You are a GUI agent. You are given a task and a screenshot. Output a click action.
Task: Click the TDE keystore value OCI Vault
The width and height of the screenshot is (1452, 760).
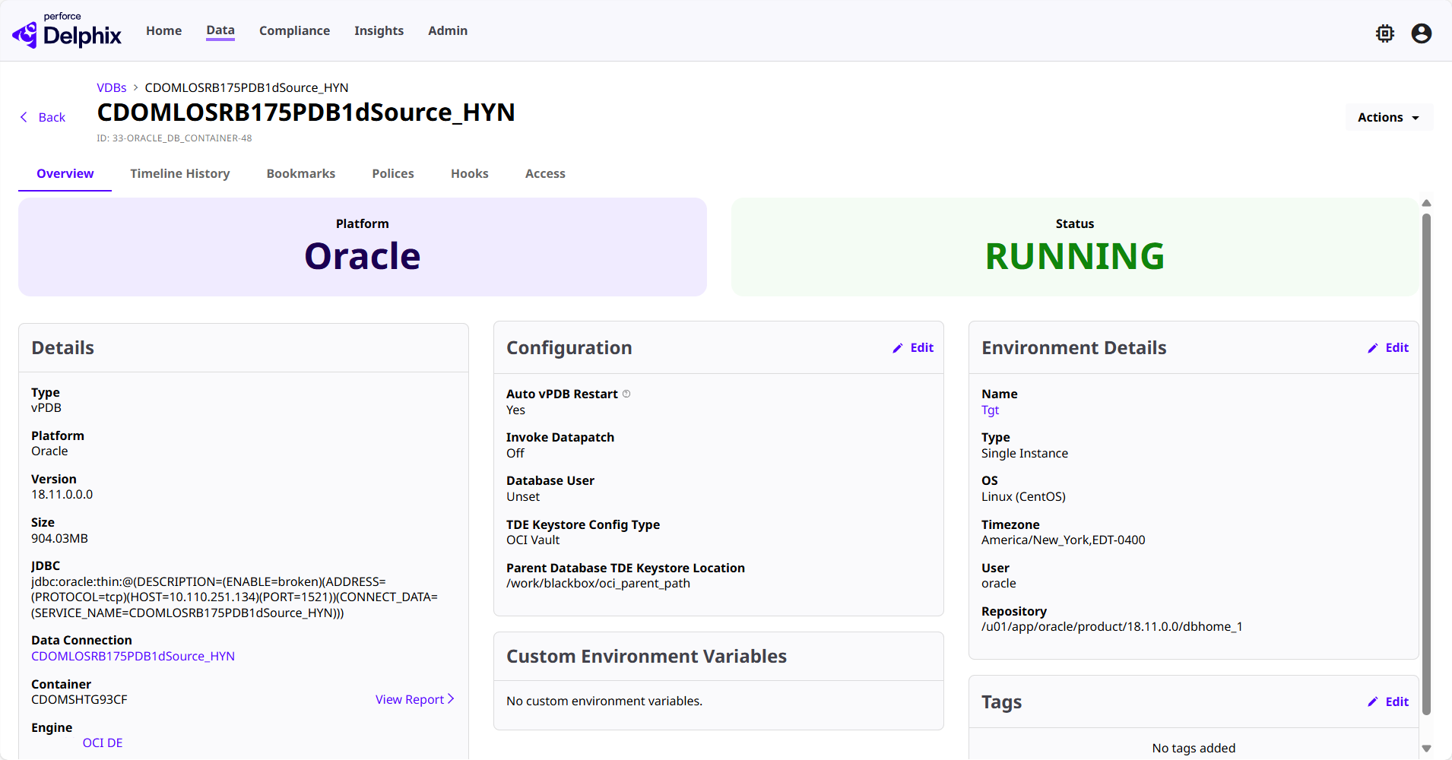pos(533,540)
